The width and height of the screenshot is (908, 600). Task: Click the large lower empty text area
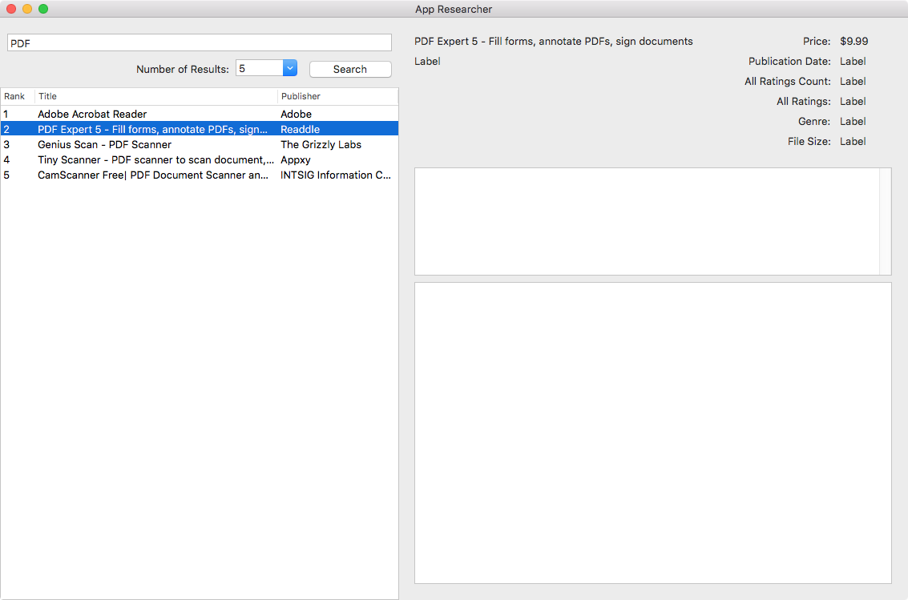pyautogui.click(x=652, y=433)
